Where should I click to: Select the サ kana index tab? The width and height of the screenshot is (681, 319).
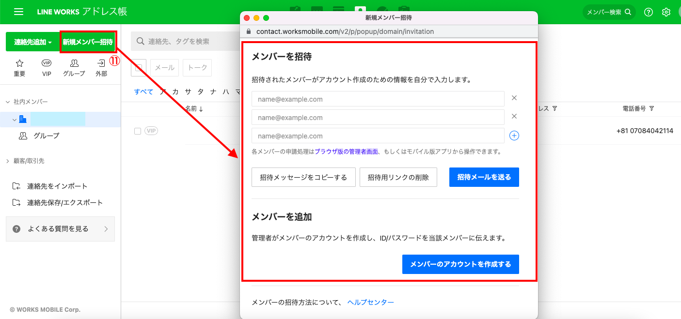click(187, 91)
